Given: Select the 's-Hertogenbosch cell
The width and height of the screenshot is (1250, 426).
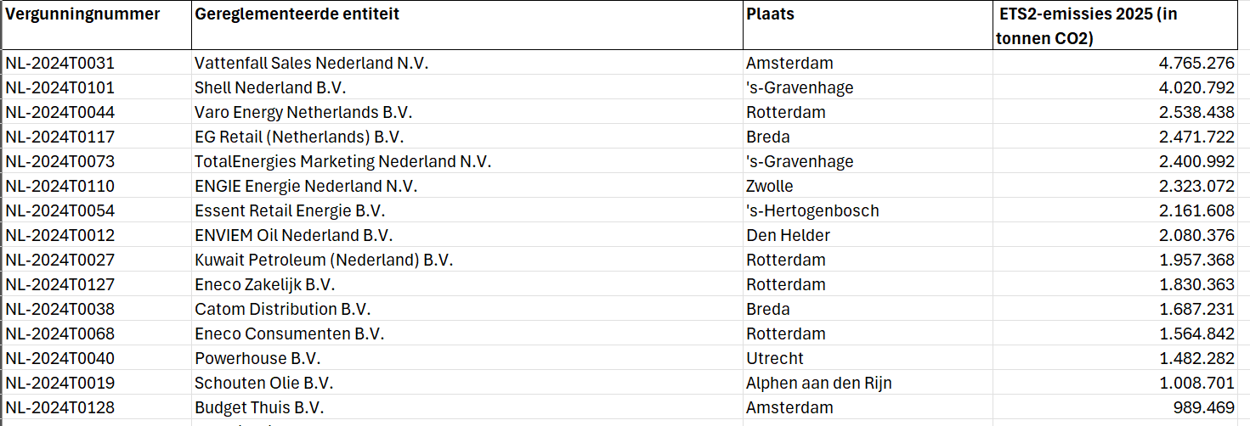Looking at the screenshot, I should coord(868,210).
